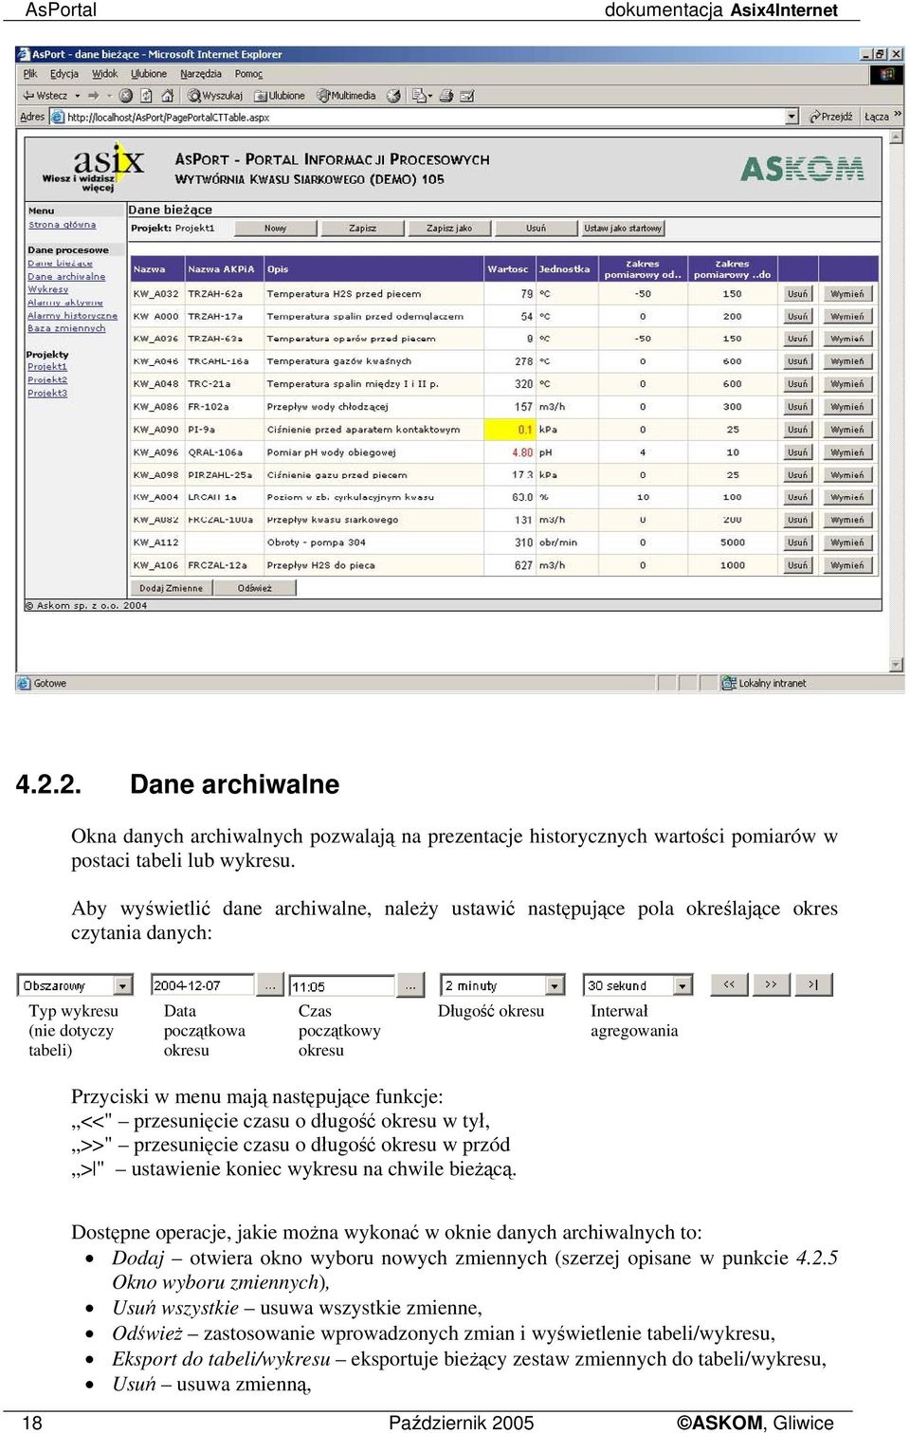Open the Narzędzia menu
Image resolution: width=910 pixels, height=1433 pixels.
[201, 74]
